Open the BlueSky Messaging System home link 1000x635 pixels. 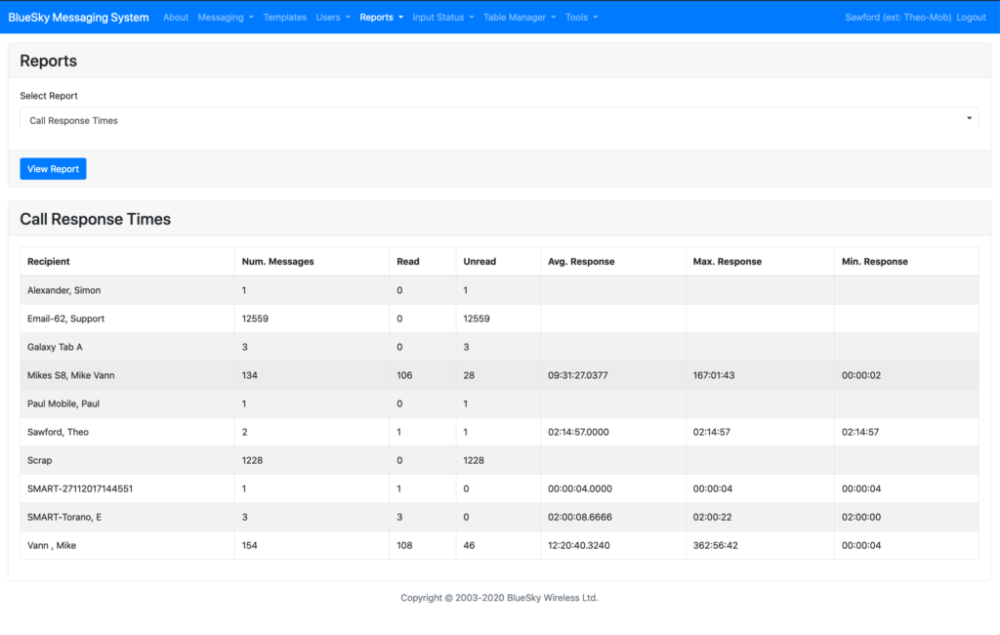(78, 18)
